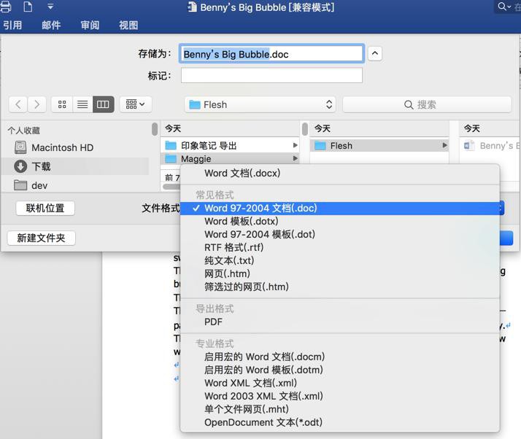Click the new document icon
This screenshot has width=521, height=439.
[x=28, y=7]
